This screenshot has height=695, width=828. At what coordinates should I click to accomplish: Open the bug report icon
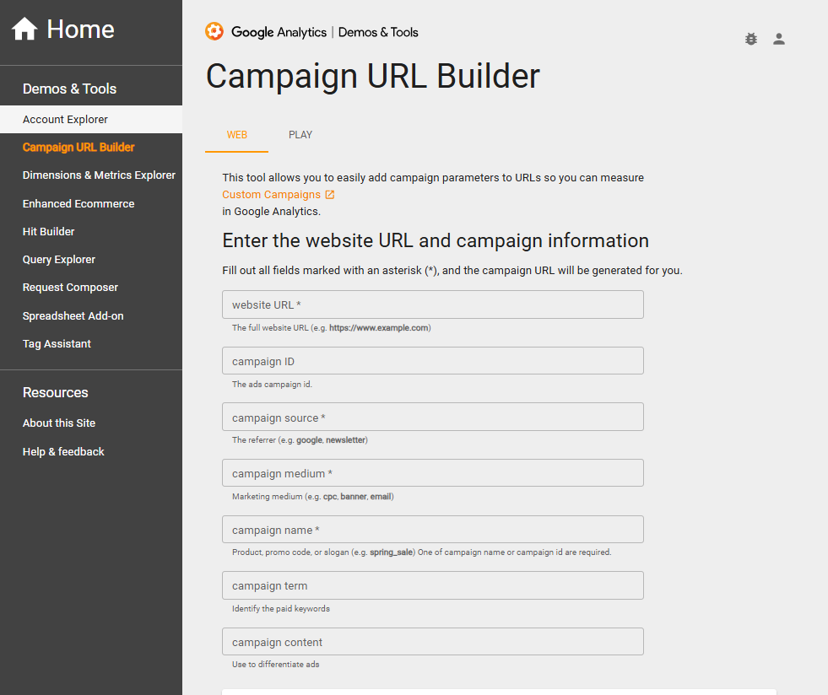click(751, 39)
